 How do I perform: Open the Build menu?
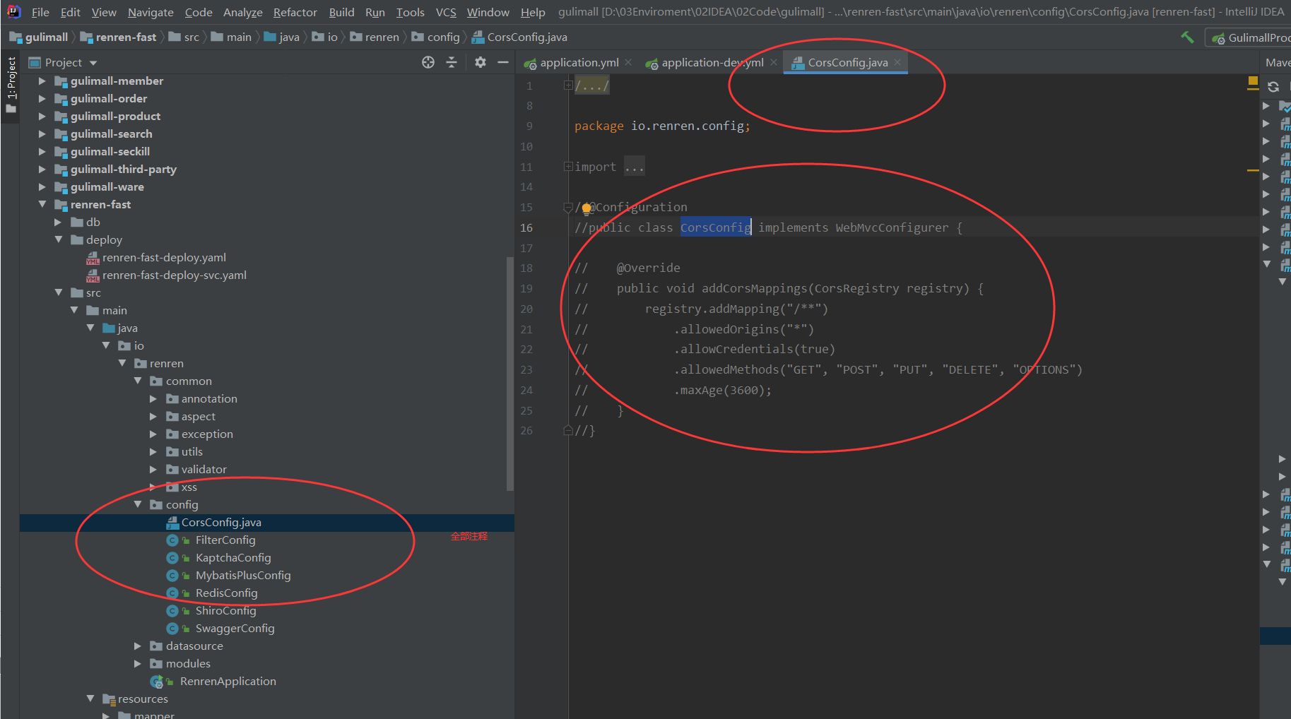click(x=341, y=12)
